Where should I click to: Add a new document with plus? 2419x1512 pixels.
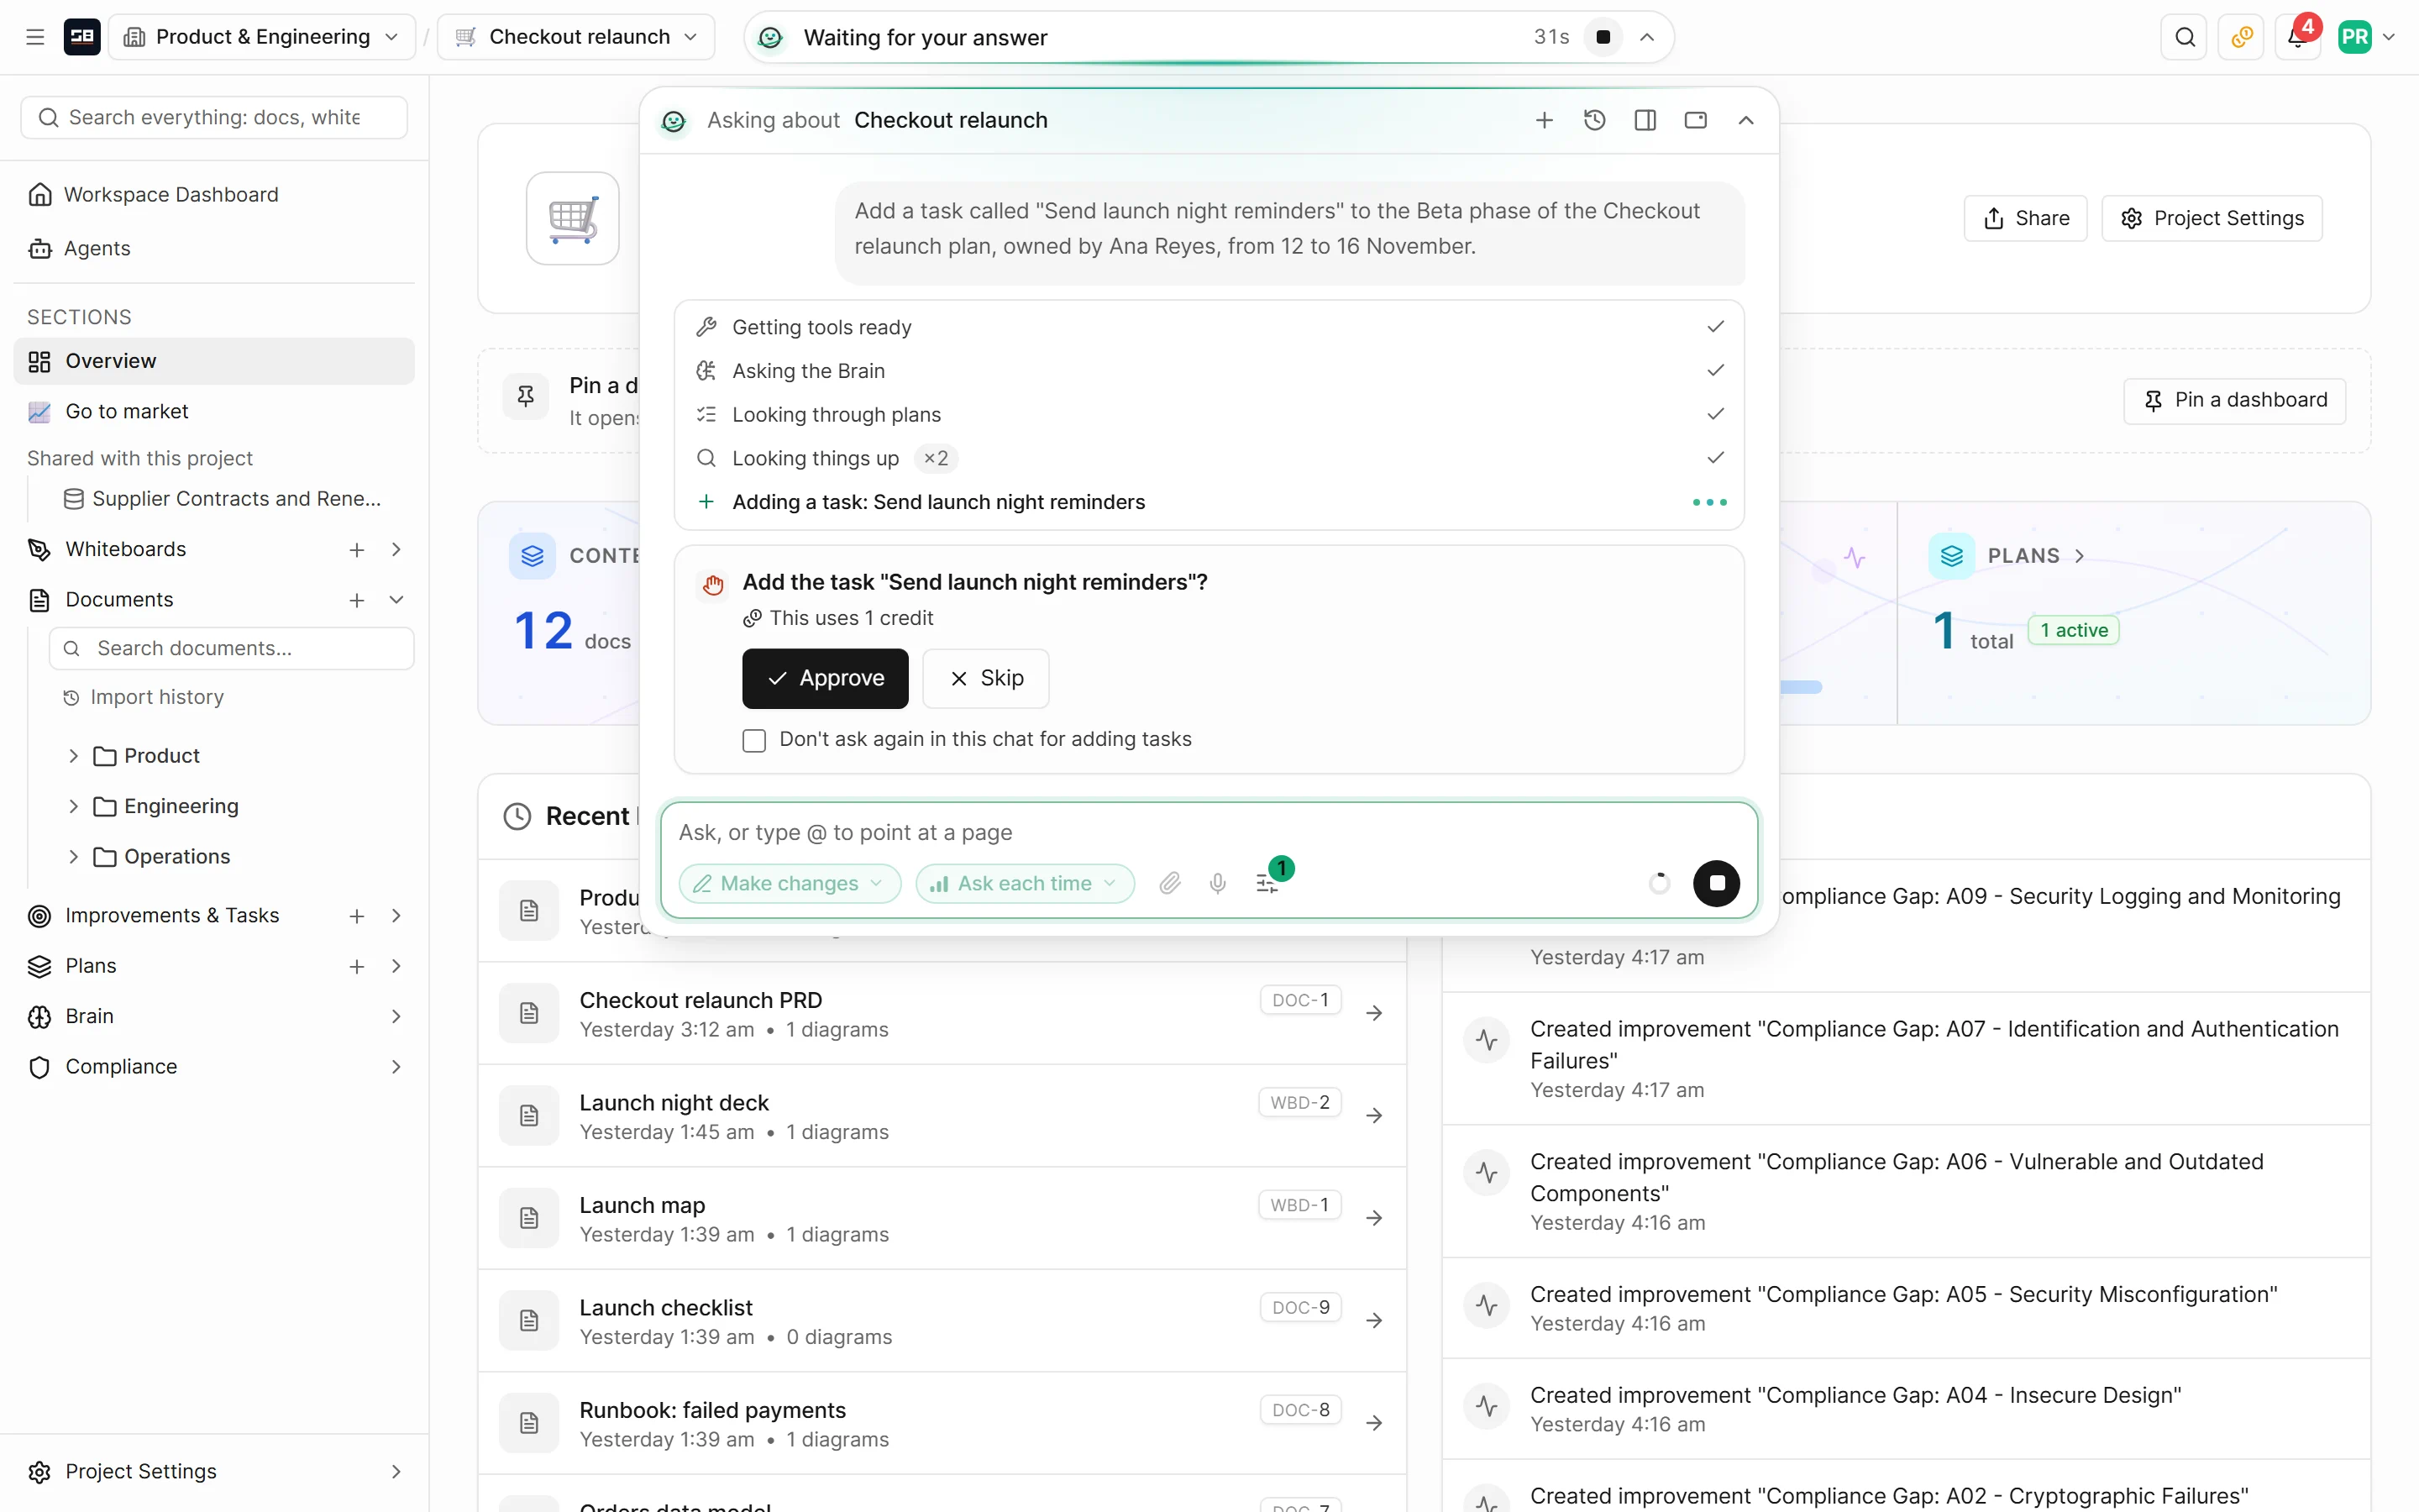pos(357,600)
